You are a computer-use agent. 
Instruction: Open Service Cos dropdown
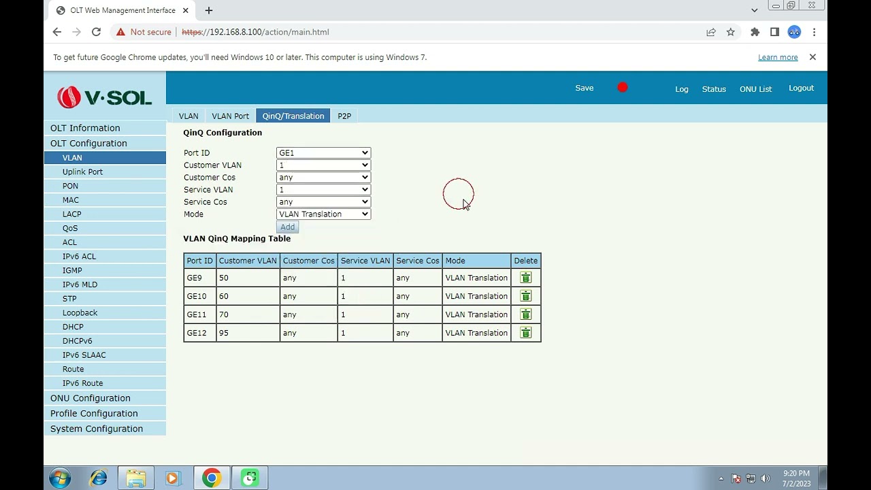323,202
